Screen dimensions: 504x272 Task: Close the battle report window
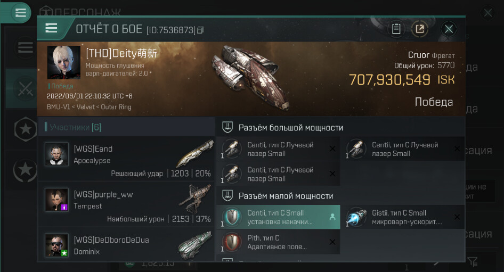(x=449, y=29)
